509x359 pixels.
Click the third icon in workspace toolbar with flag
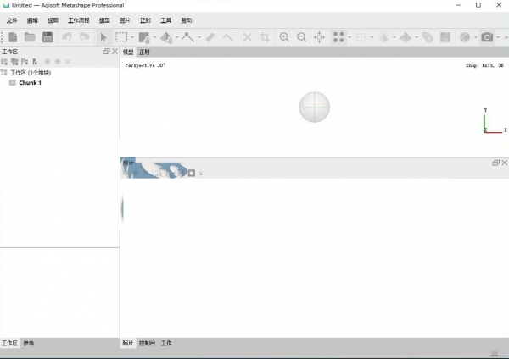25,62
